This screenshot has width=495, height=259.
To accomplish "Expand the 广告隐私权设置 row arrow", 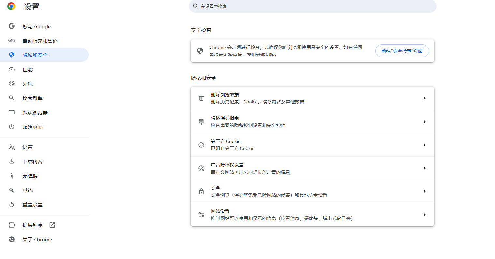I will [x=425, y=168].
